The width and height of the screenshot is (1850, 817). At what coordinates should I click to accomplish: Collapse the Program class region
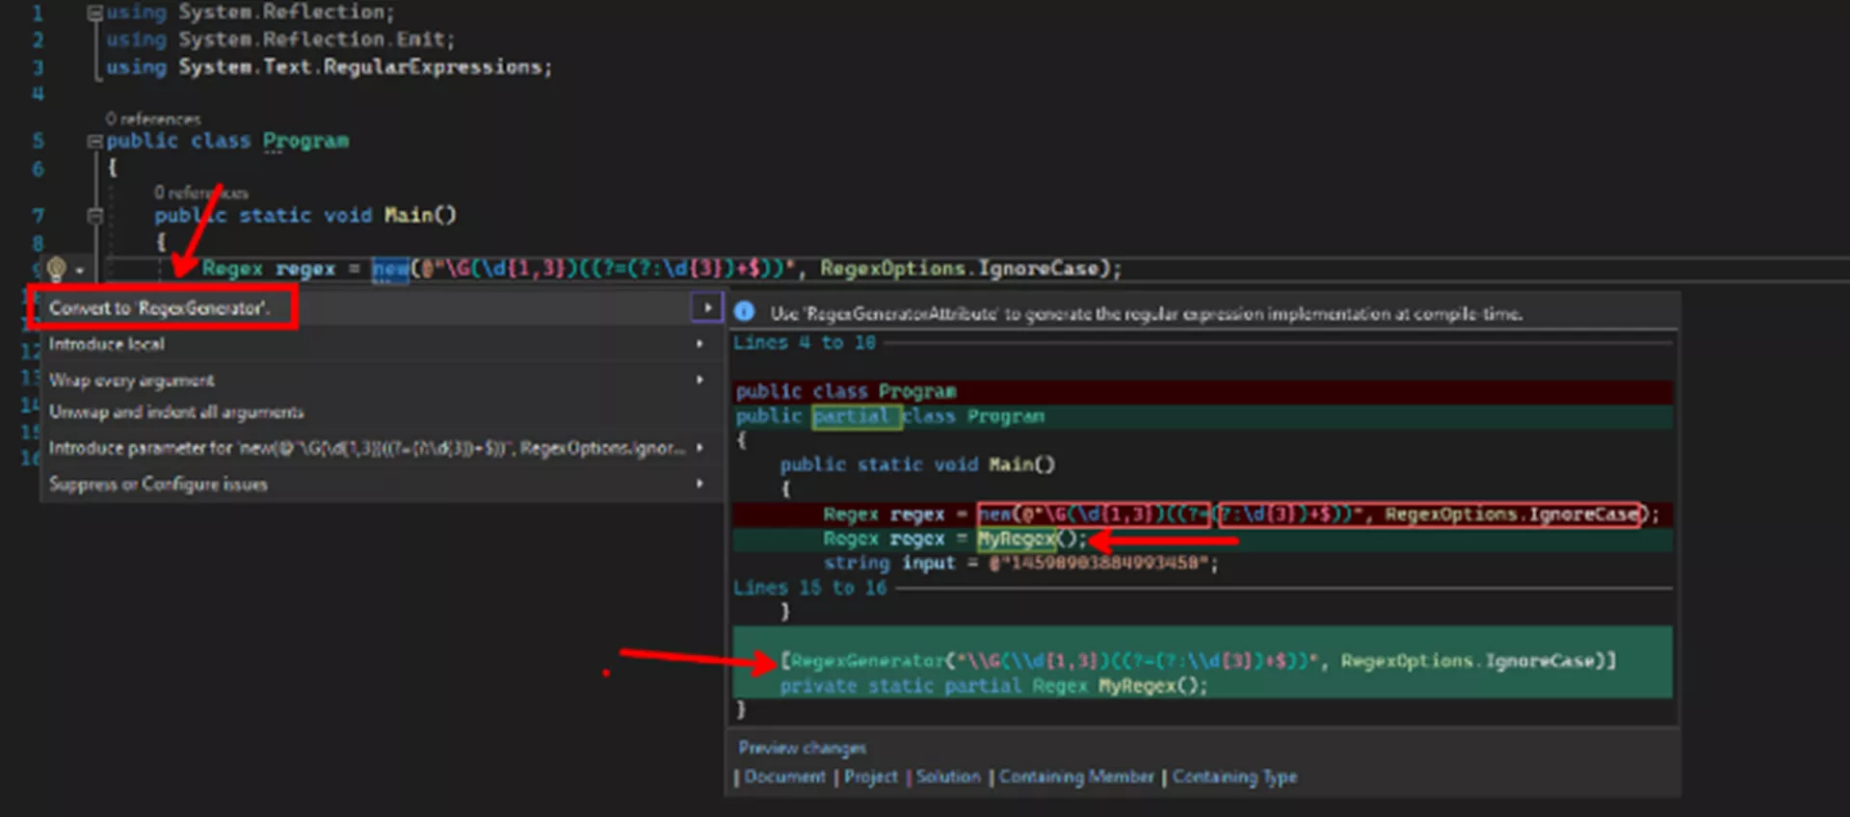click(x=94, y=141)
